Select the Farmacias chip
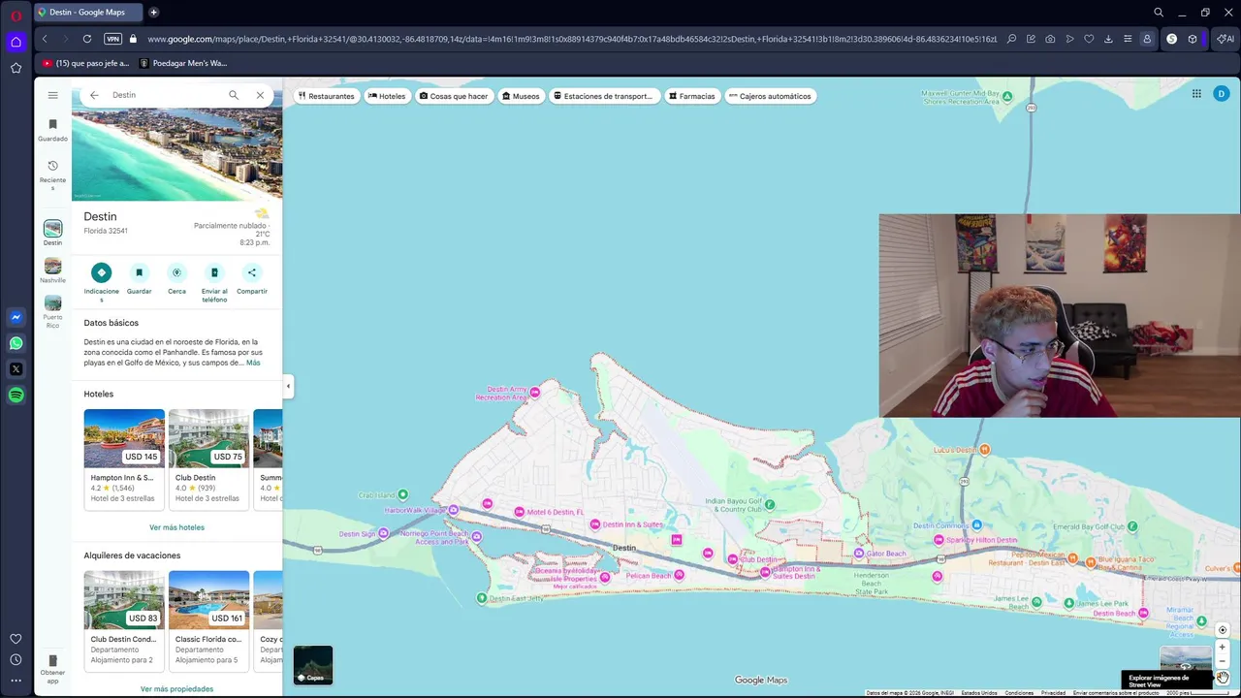Image resolution: width=1241 pixels, height=698 pixels. click(691, 96)
